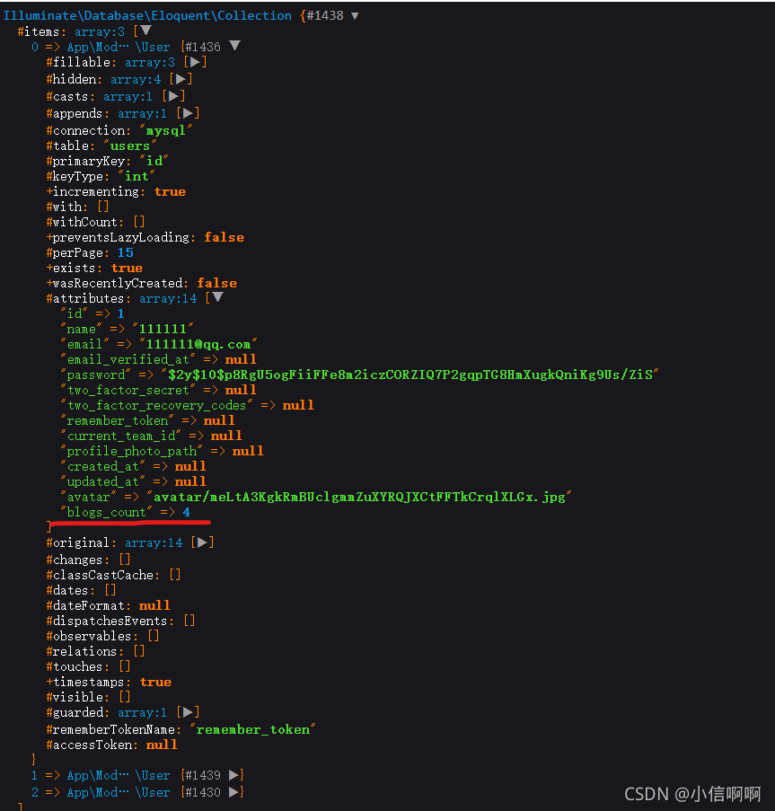Click the two_factor_secret null value
The height and width of the screenshot is (811, 775).
(241, 390)
